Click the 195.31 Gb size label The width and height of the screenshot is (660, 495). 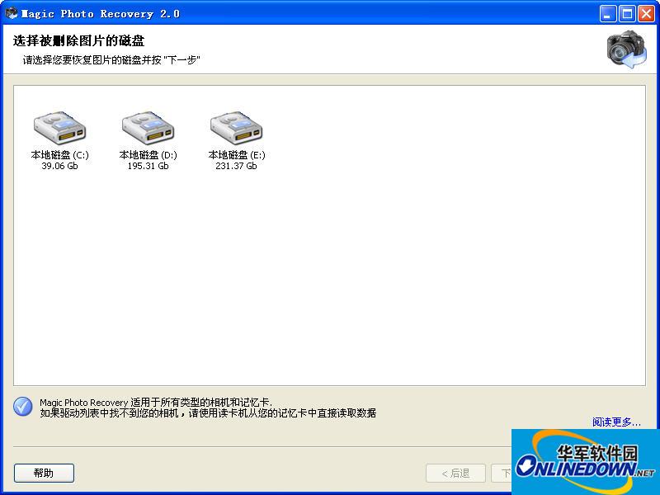pos(148,166)
